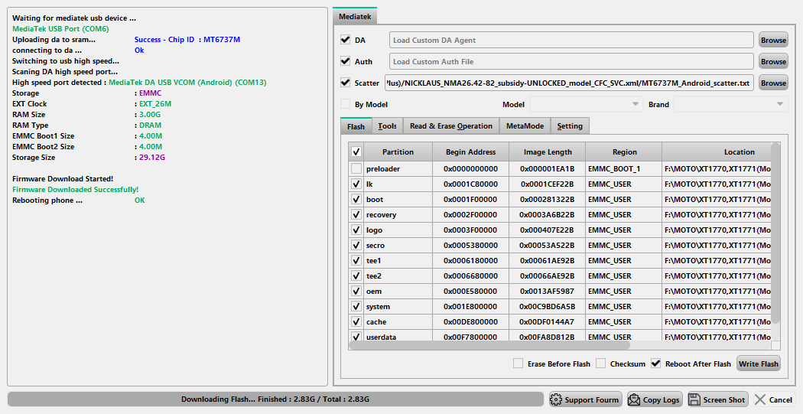Uncheck the tee1 partition checkbox
The image size is (803, 414).
[x=356, y=260]
